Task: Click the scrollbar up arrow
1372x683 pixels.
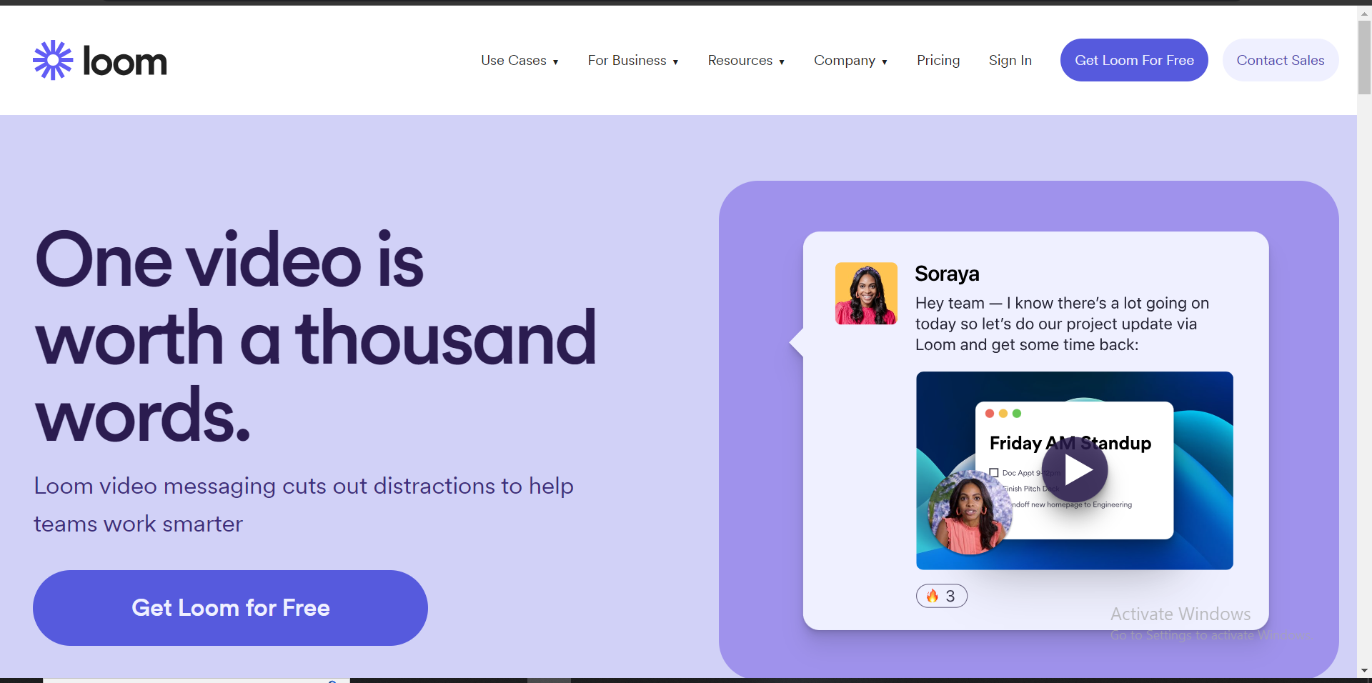Action: (1364, 12)
